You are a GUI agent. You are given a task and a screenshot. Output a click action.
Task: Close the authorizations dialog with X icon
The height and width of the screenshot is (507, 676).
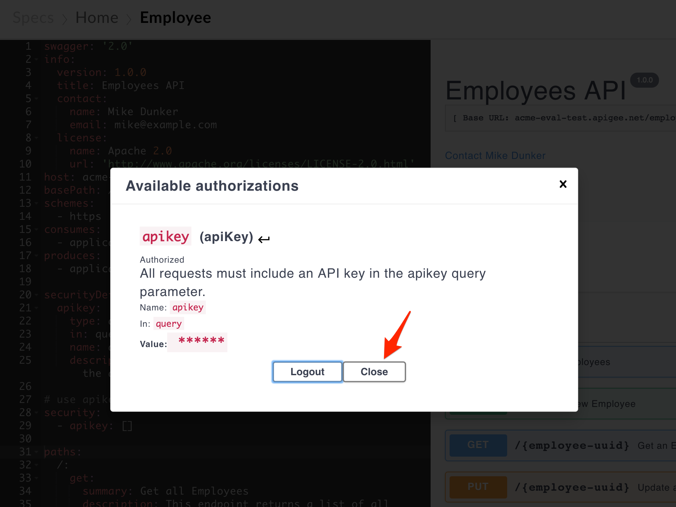tap(563, 184)
